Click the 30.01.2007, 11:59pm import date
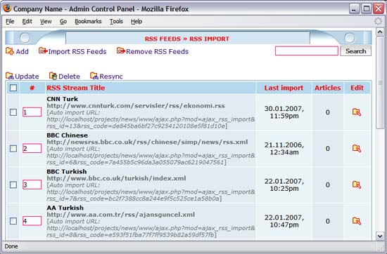The height and width of the screenshot is (254, 387). [284, 112]
